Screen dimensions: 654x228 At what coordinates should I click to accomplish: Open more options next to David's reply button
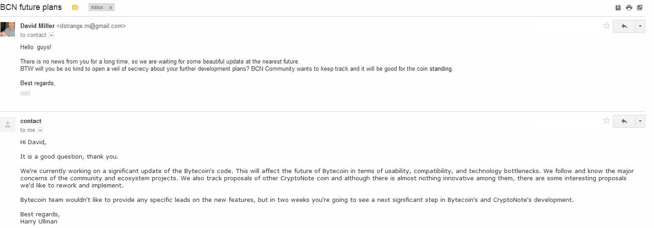640,26
